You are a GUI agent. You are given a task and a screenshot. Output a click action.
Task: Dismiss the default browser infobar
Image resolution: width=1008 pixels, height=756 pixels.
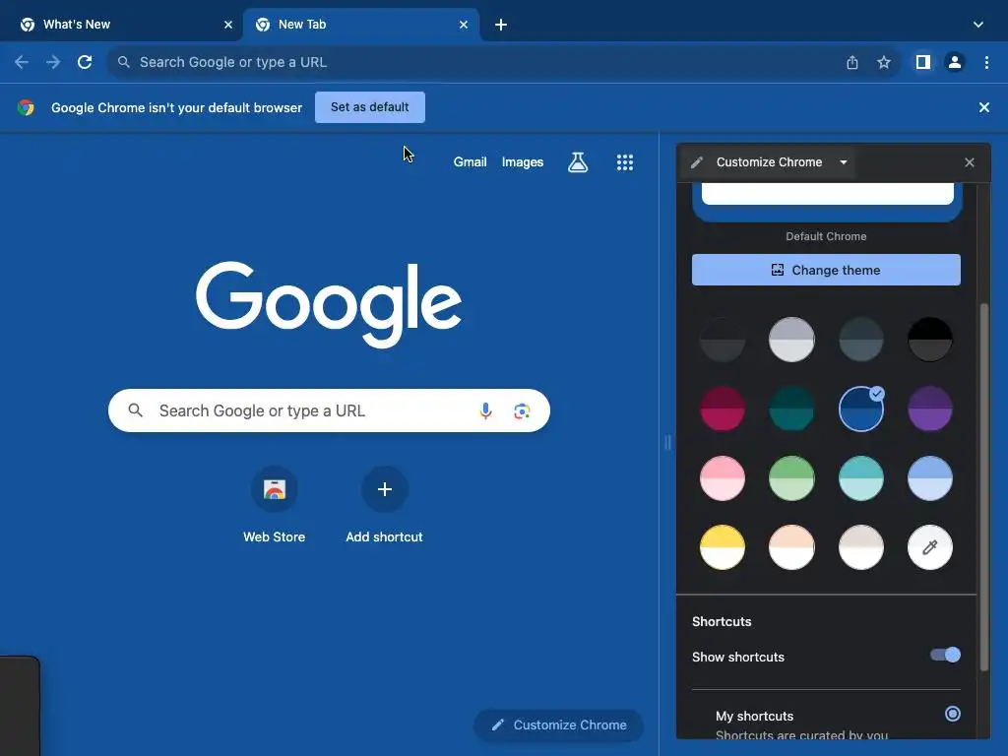pyautogui.click(x=984, y=107)
